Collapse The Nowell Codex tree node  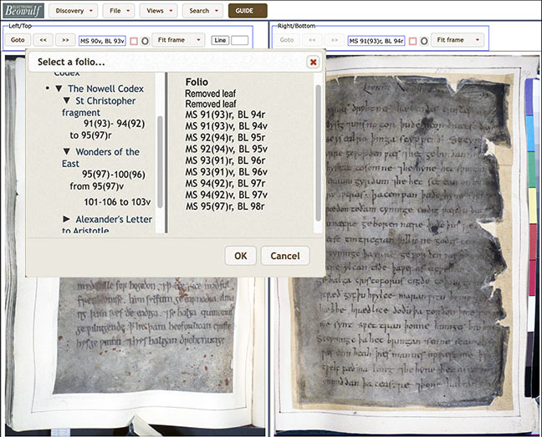[59, 89]
